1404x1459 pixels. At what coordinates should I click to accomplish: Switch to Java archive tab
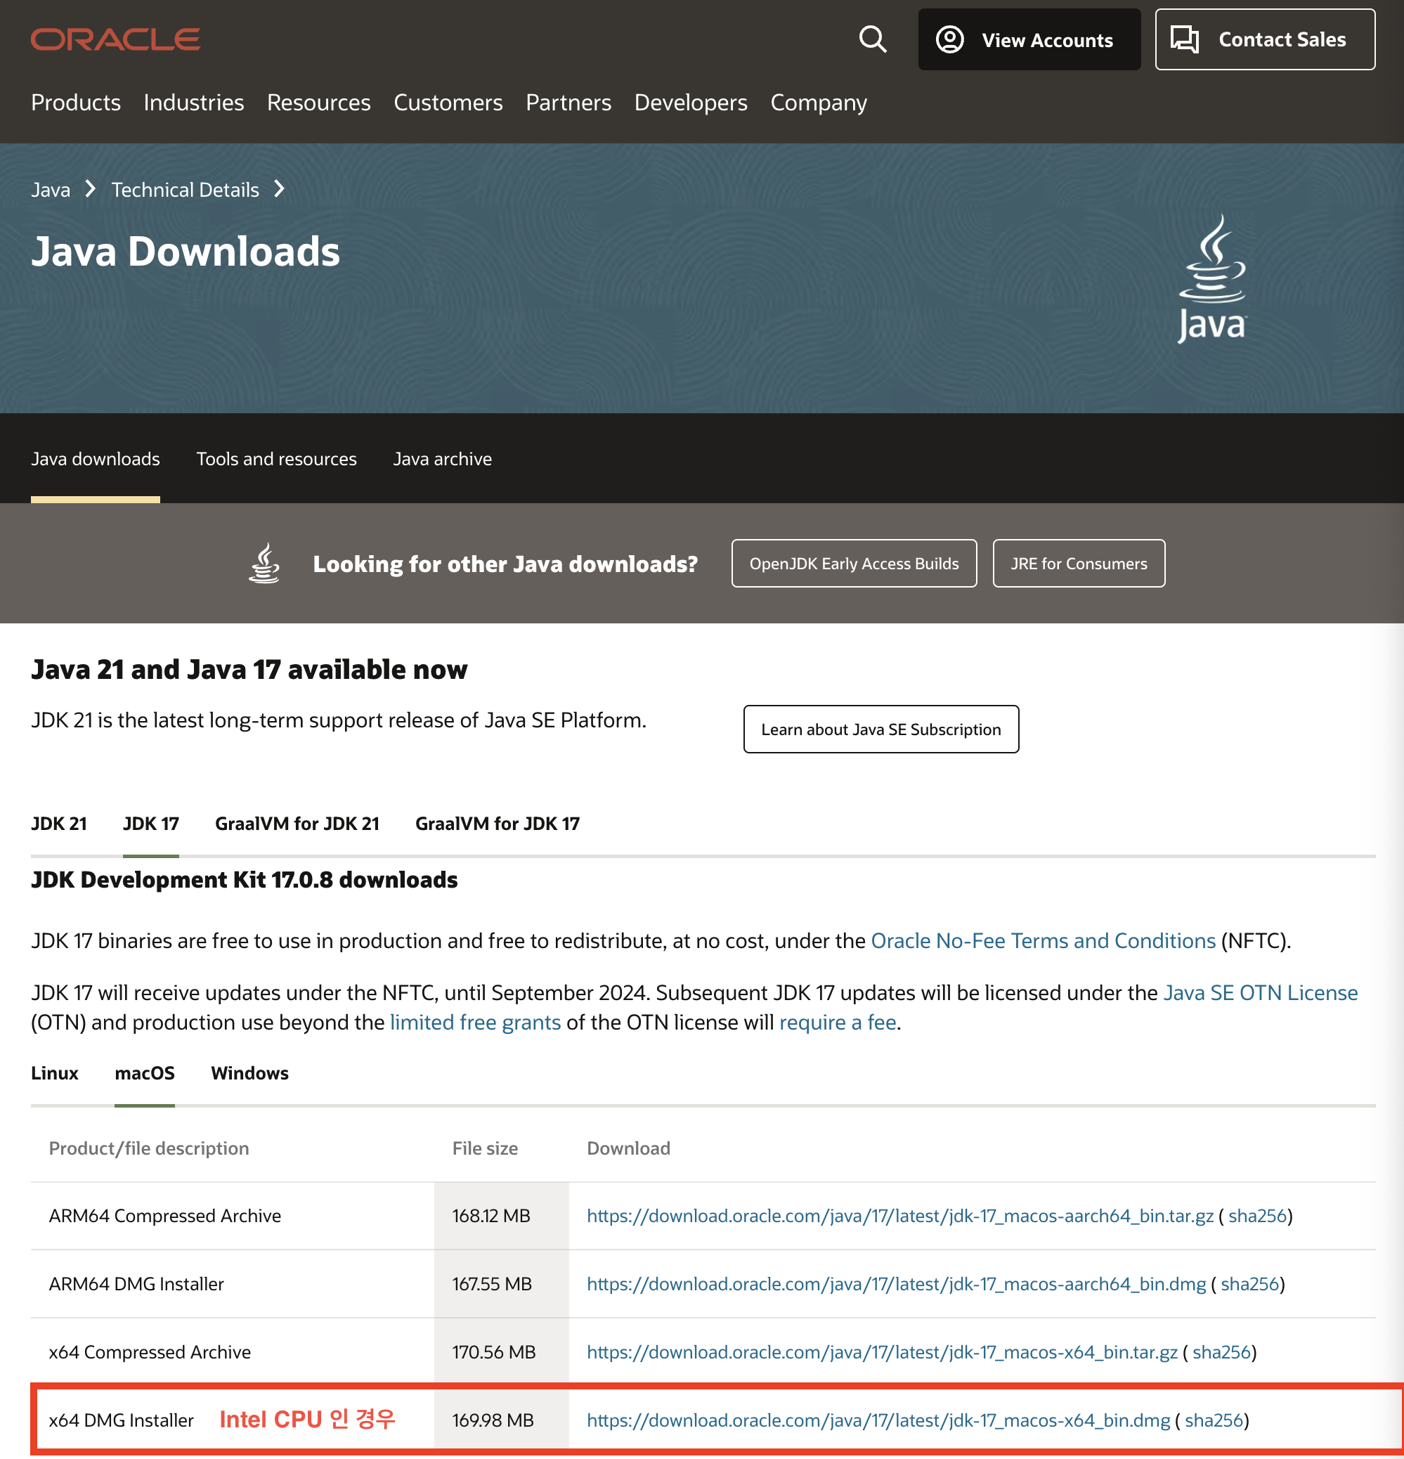pyautogui.click(x=442, y=460)
